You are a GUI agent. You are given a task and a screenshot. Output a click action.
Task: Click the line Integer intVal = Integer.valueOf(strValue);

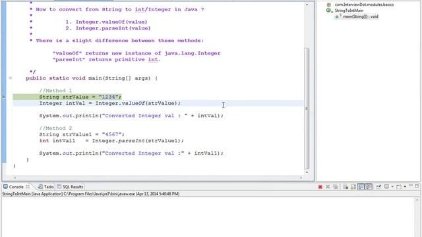(x=110, y=103)
